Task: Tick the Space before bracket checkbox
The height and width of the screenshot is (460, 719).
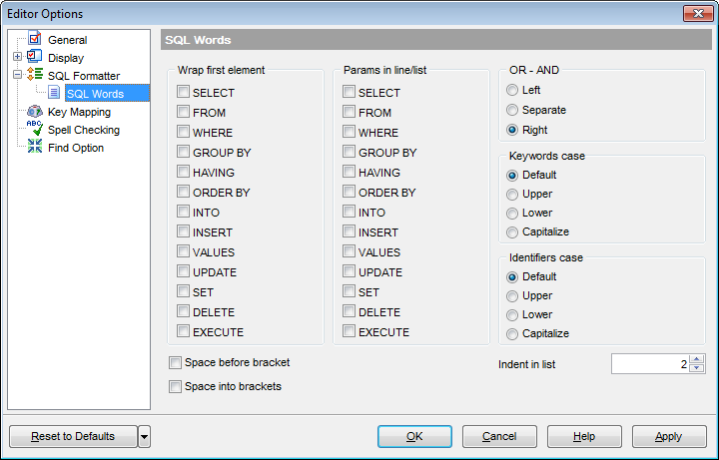Action: pos(175,363)
